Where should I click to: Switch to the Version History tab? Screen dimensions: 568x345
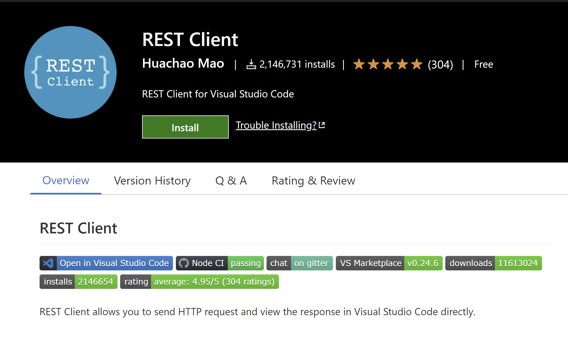tap(152, 180)
